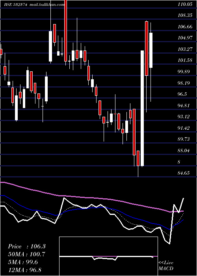The height and width of the screenshot is (276, 197).
Task: Click the 89.73 price label
Action: tap(184, 139)
